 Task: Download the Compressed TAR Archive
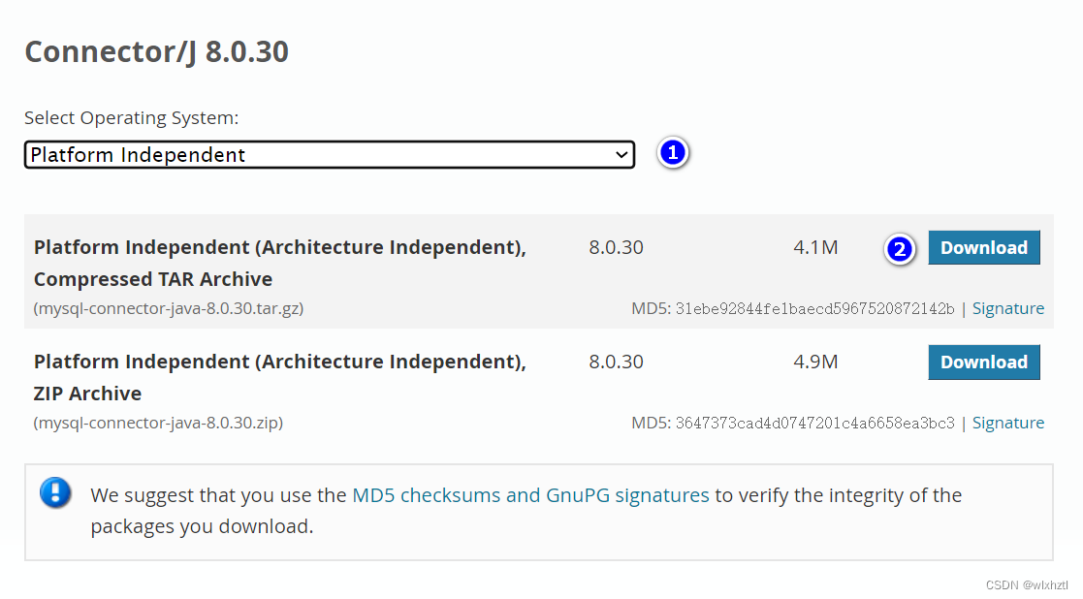coord(983,248)
